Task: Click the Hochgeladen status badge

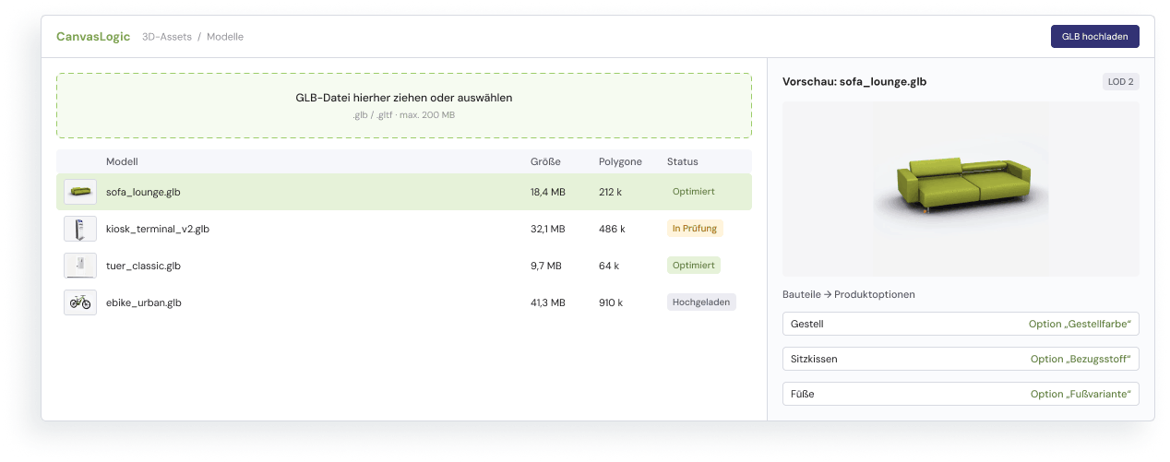Action: coord(701,302)
